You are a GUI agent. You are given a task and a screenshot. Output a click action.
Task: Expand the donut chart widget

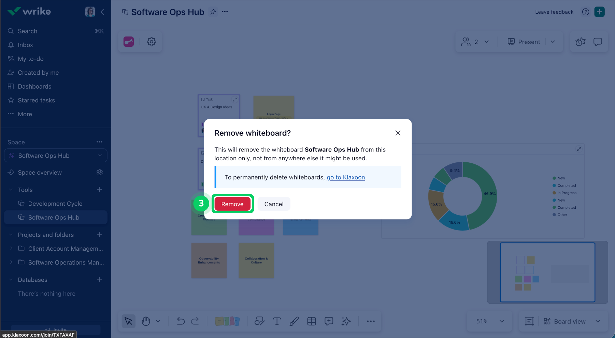point(579,149)
